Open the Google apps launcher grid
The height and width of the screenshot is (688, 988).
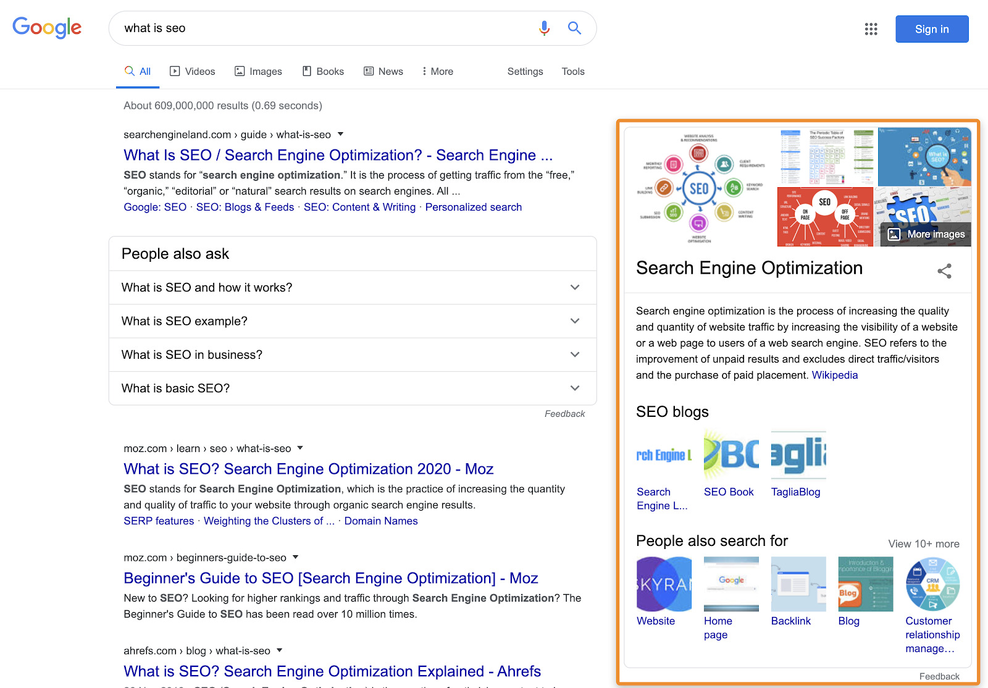(871, 29)
